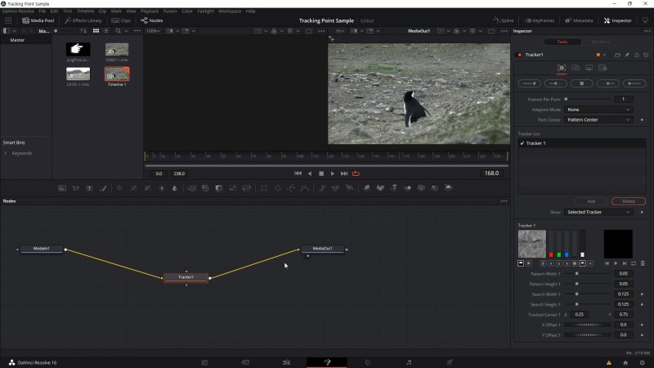Lock the Tracker1 tool controls
The image size is (654, 368).
pyautogui.click(x=637, y=55)
